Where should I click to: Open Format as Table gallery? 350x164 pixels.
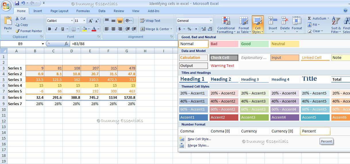(x=243, y=25)
